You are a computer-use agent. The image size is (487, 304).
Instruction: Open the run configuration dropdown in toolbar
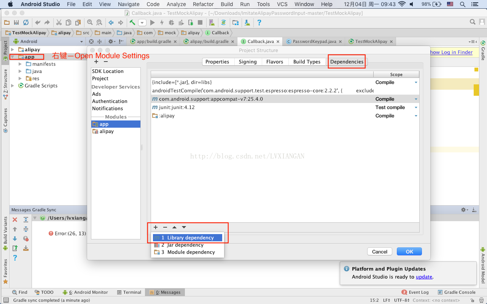[142, 23]
